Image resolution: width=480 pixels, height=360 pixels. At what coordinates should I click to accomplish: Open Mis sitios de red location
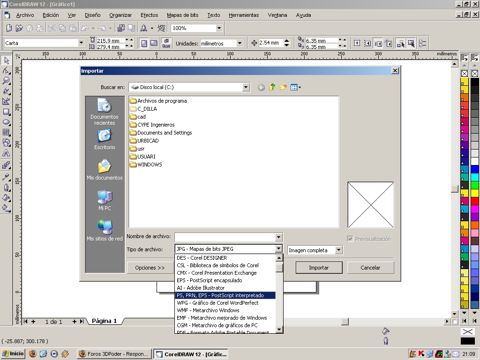tap(105, 231)
